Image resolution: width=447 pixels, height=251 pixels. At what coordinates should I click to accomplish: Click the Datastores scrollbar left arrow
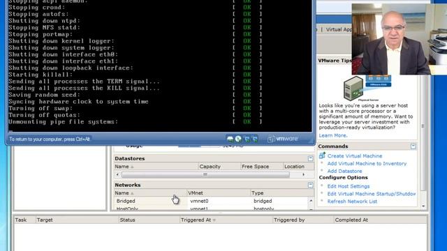117,174
